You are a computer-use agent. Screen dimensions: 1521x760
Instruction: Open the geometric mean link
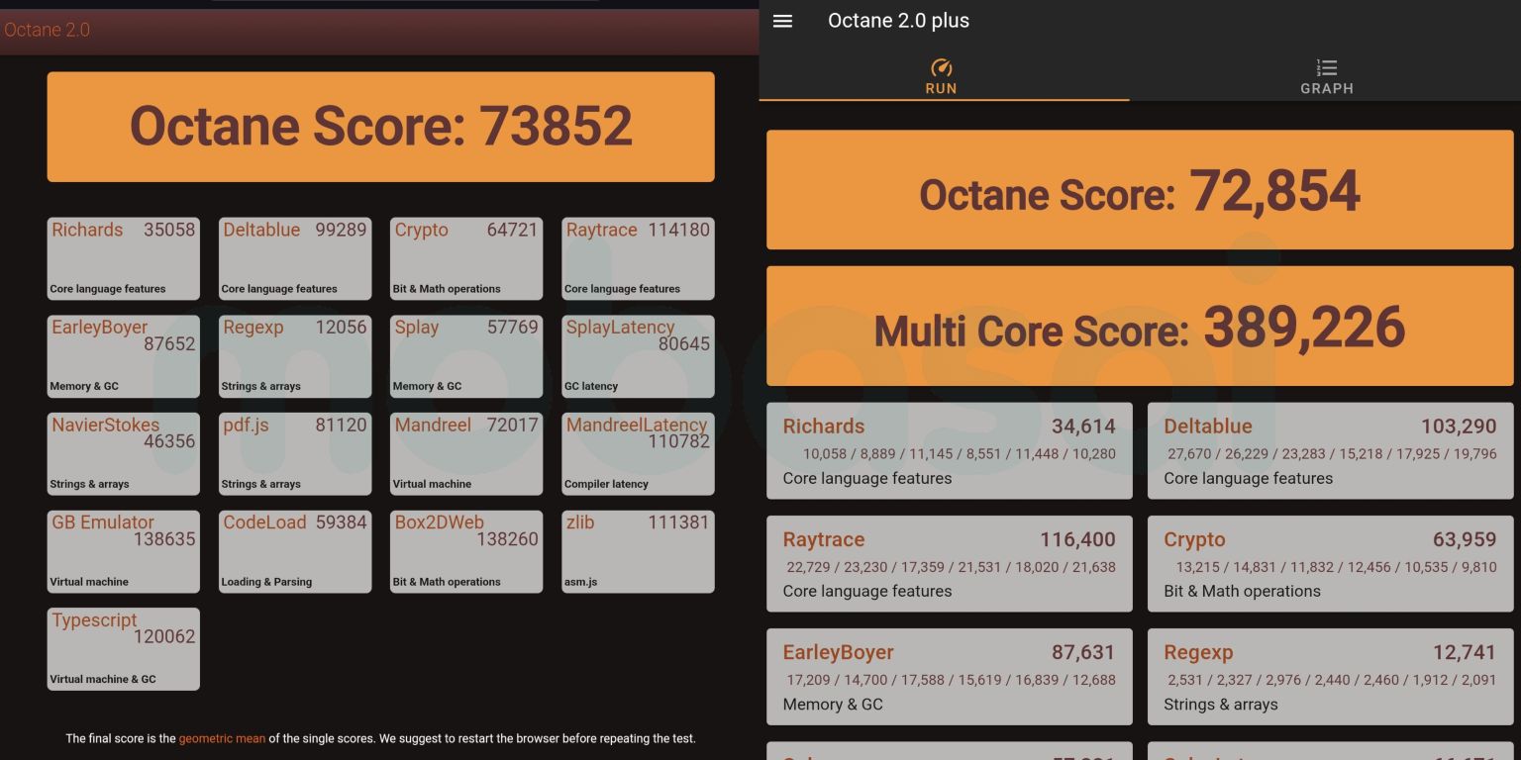tap(222, 738)
